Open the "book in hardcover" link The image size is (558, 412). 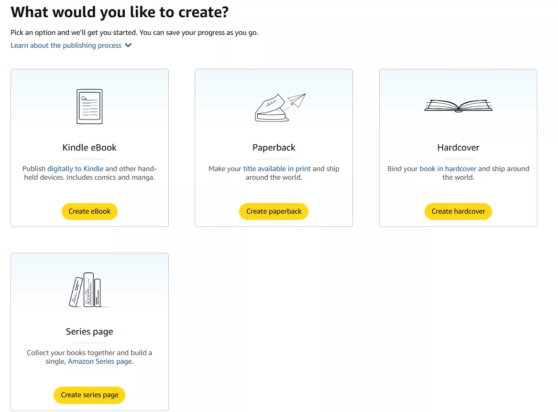tap(449, 168)
